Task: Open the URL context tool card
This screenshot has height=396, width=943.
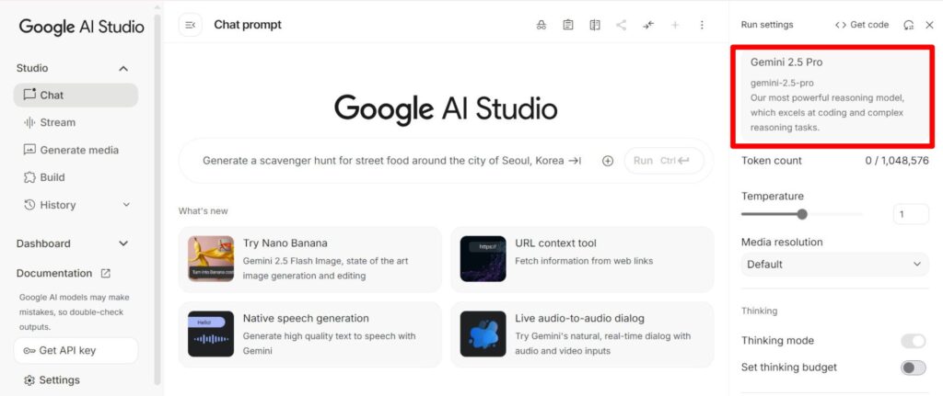Action: tap(582, 259)
